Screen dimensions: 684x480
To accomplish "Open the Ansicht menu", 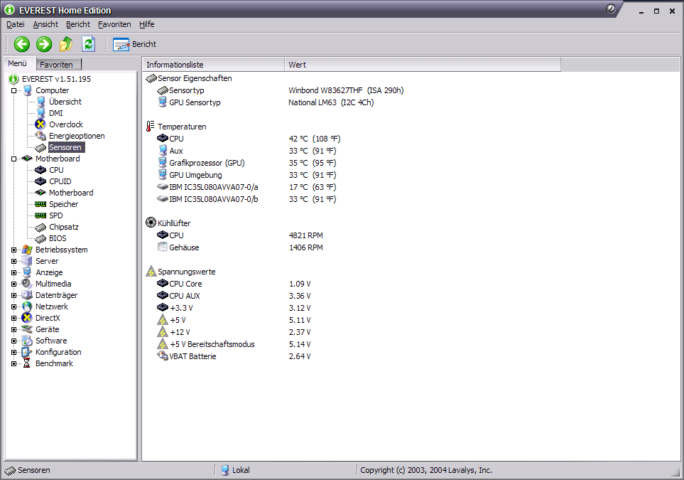I will pos(45,24).
